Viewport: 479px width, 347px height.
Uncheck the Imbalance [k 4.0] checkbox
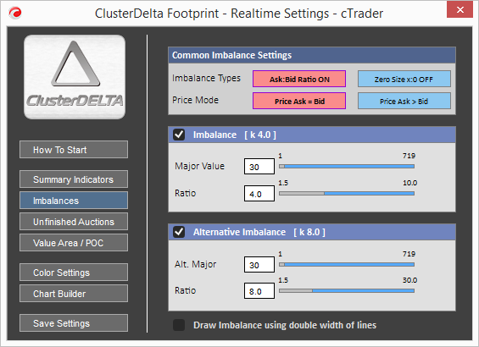pos(179,135)
